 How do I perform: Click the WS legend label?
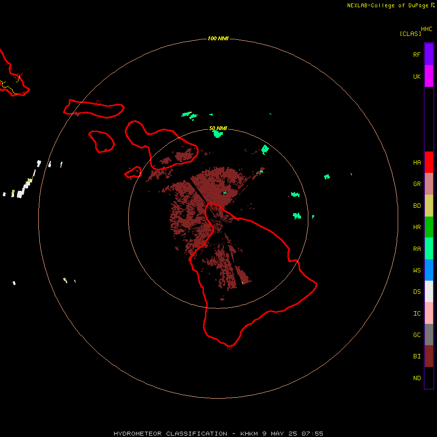click(x=417, y=270)
